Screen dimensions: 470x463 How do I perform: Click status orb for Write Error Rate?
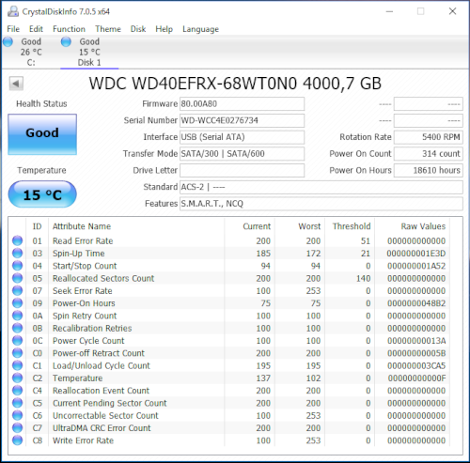click(18, 440)
